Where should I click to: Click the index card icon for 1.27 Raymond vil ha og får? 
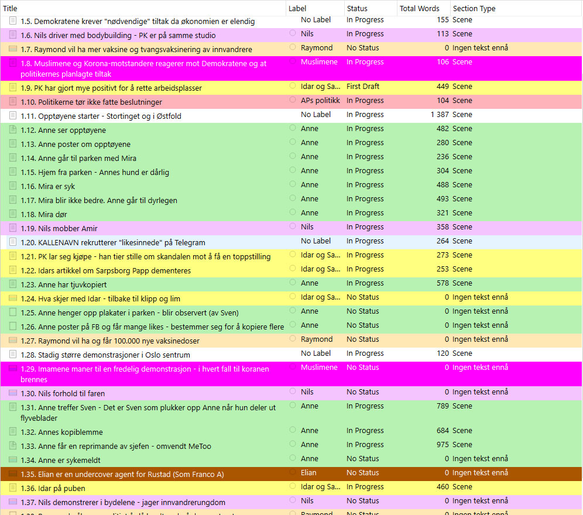coord(13,340)
